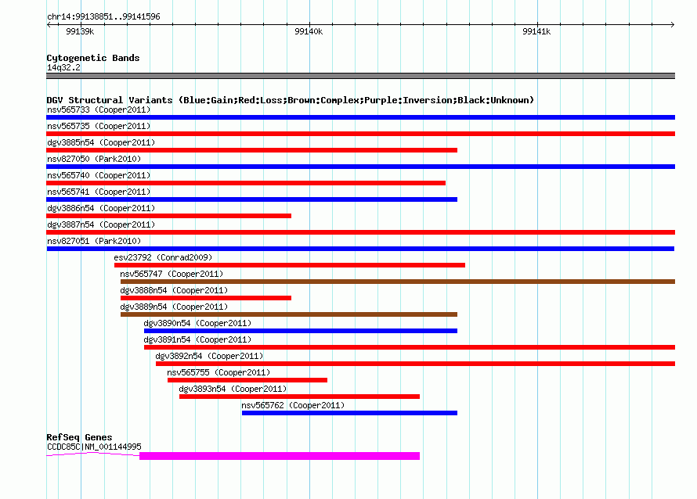Click the dgv3892n54 (Cooper2011) label
This screenshot has width=697, height=499.
tap(209, 356)
